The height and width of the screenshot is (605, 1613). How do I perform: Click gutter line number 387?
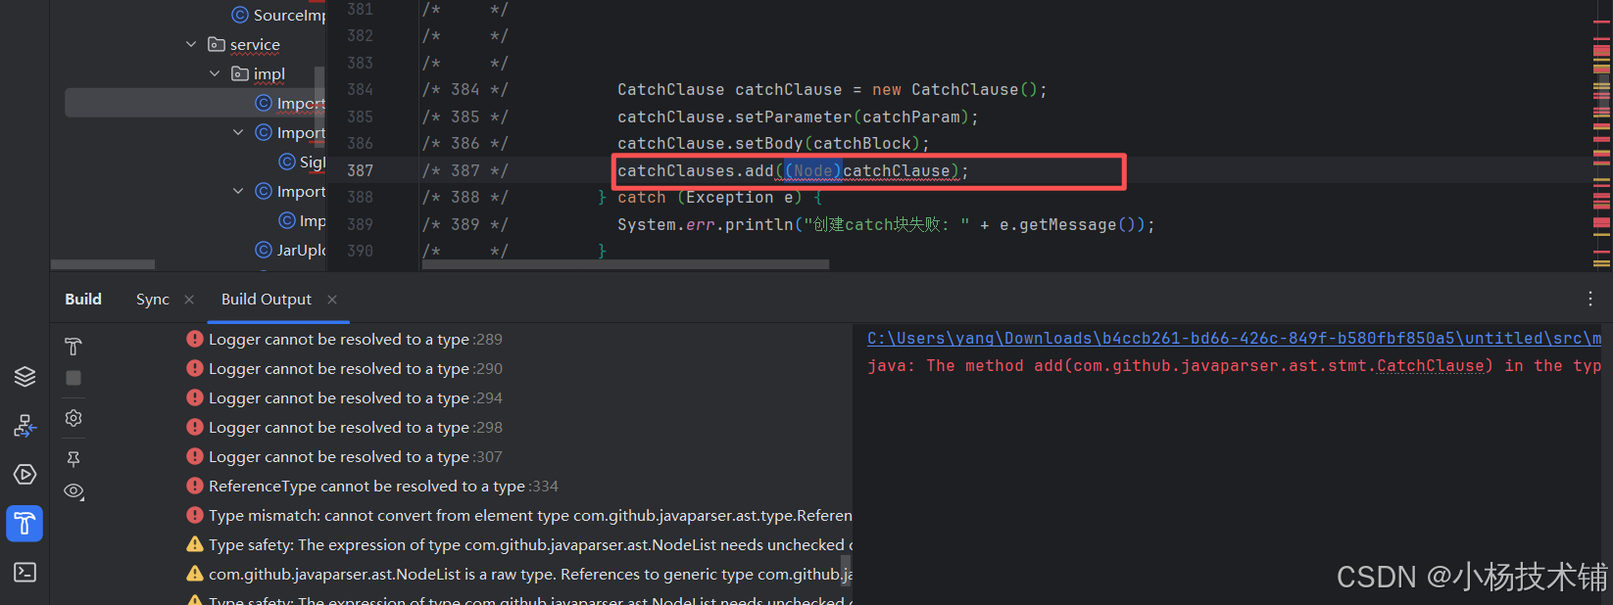tap(360, 170)
